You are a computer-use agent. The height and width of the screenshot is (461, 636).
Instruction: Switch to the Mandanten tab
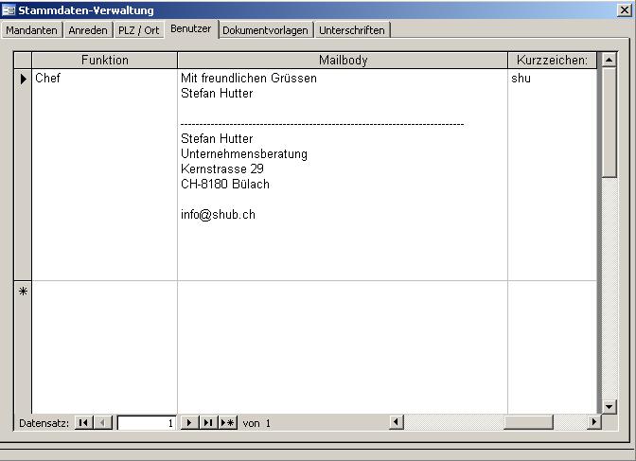pyautogui.click(x=32, y=30)
